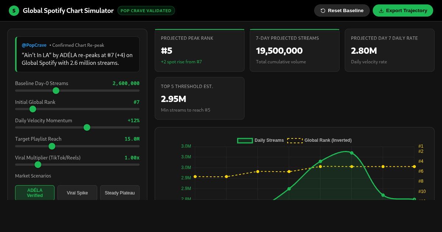Click the green Spotify-style S logo
442x232 pixels.
(x=14, y=11)
